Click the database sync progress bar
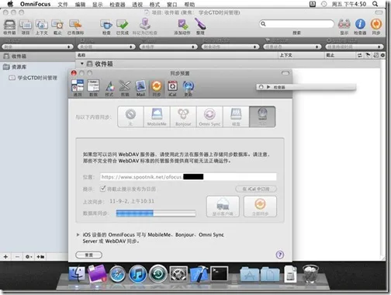Screen dimensions: 391x295 tap(156, 213)
